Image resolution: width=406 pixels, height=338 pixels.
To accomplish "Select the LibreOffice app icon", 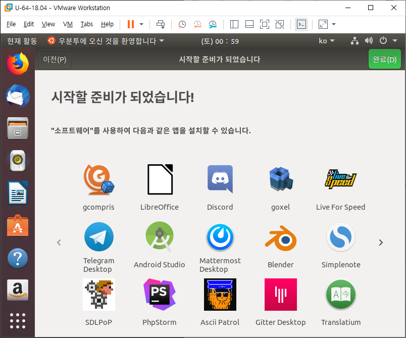I will [x=160, y=179].
